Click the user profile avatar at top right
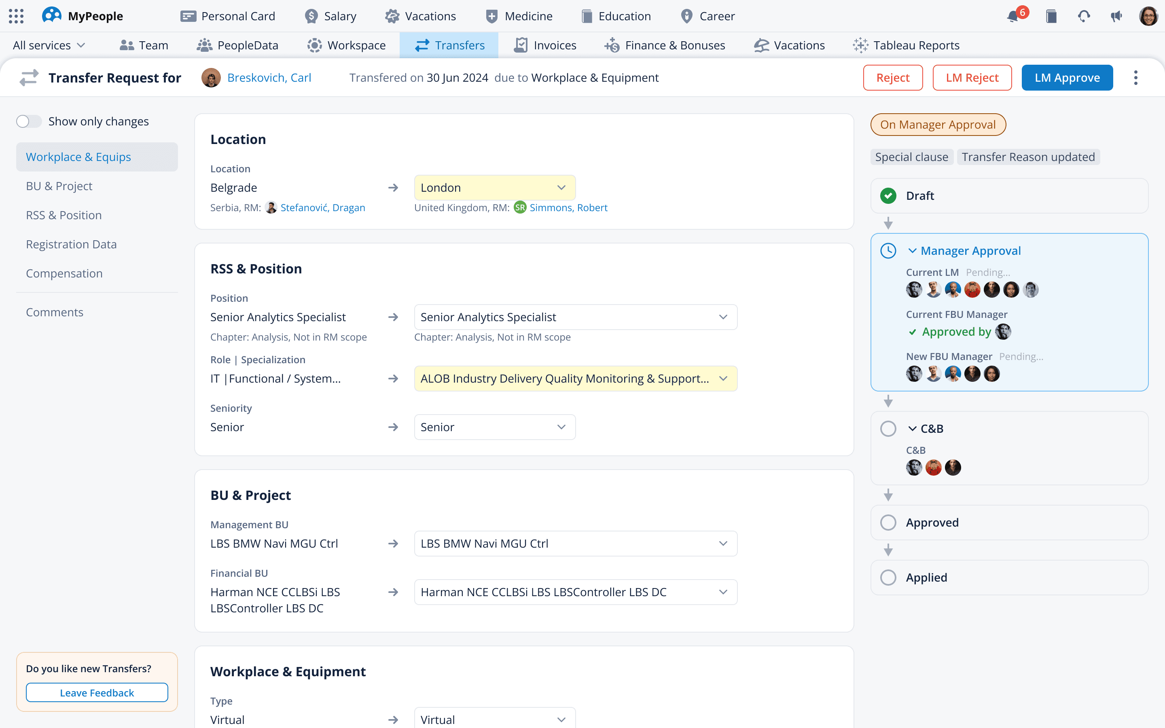The width and height of the screenshot is (1165, 728). [x=1148, y=16]
